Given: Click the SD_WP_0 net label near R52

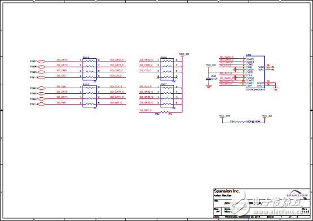Looking at the screenshot, I should [x=145, y=110].
